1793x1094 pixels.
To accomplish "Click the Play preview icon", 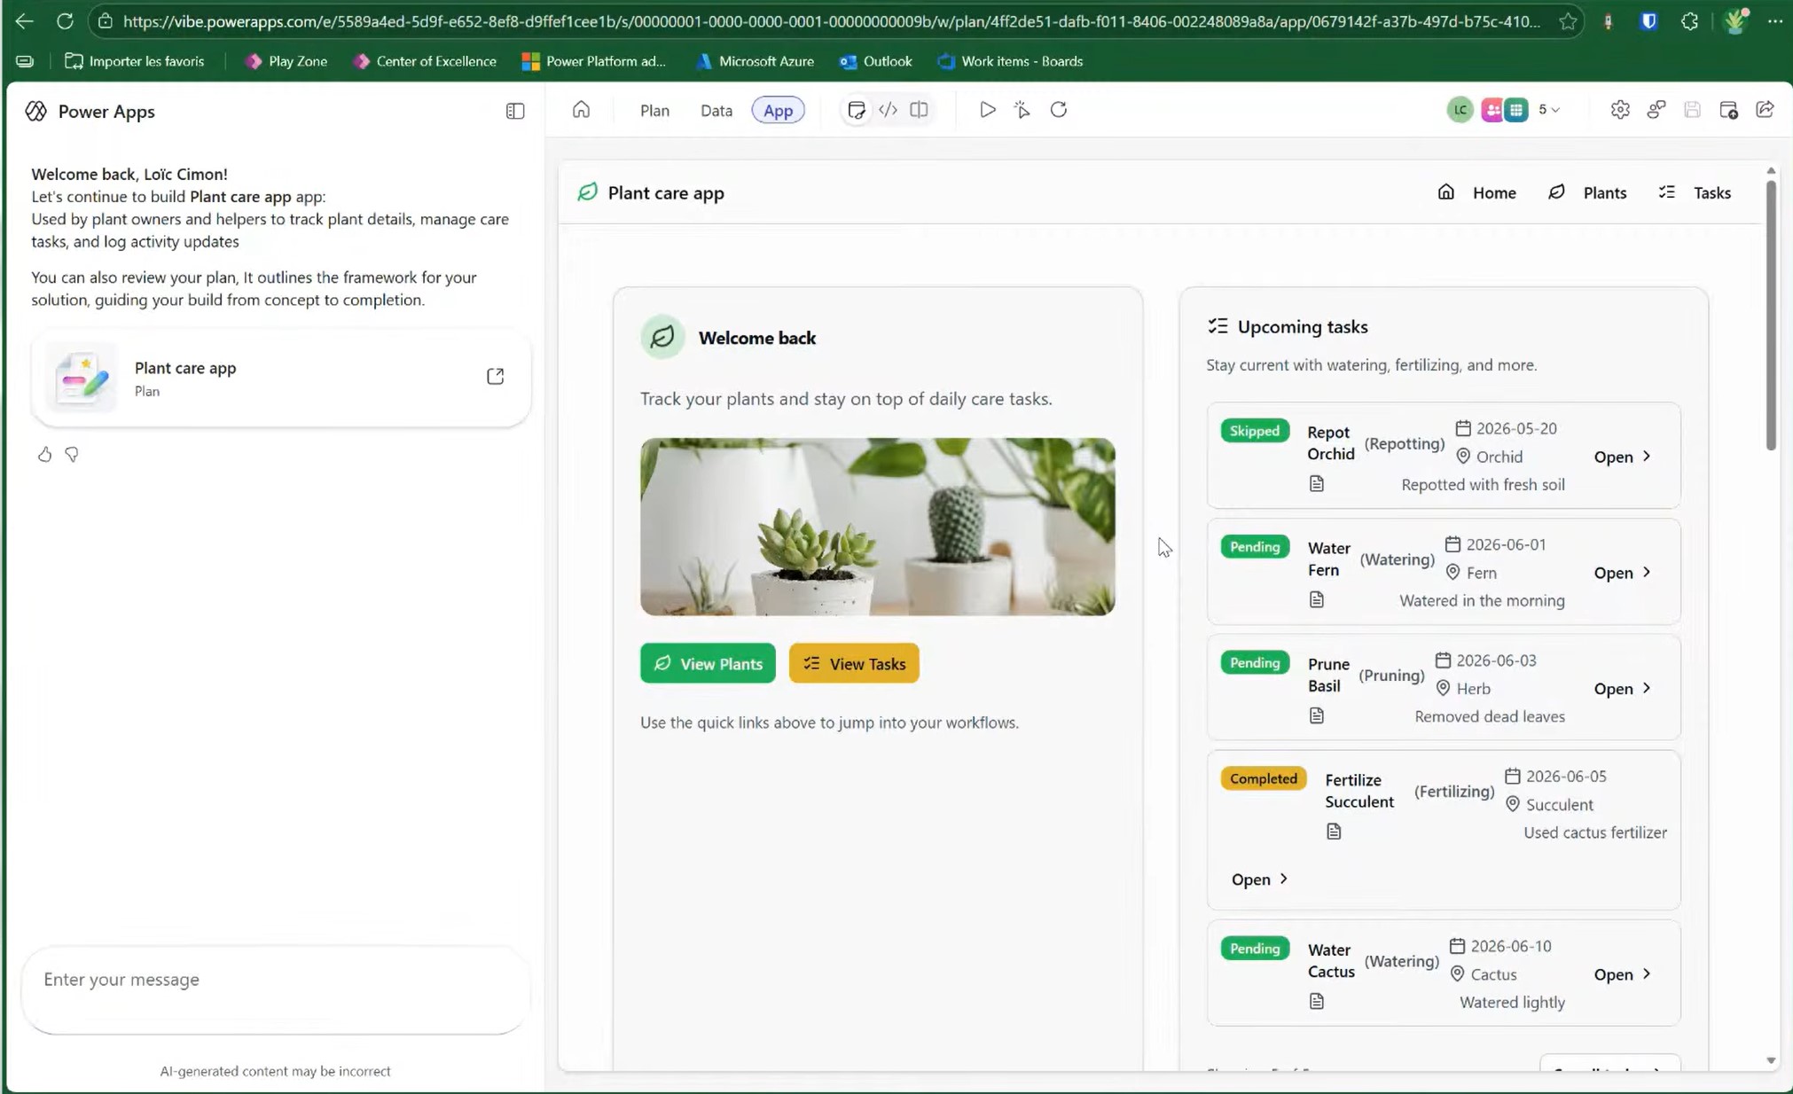I will coord(987,110).
